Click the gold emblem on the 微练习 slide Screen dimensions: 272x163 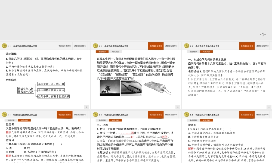[x=187, y=114]
